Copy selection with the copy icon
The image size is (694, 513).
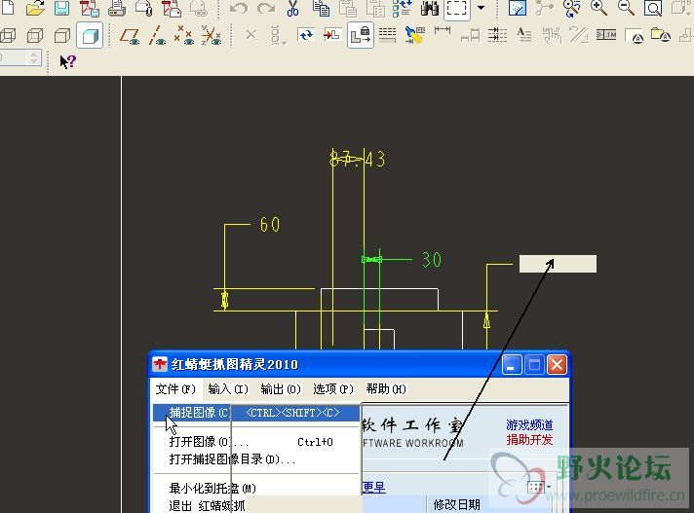[321, 8]
